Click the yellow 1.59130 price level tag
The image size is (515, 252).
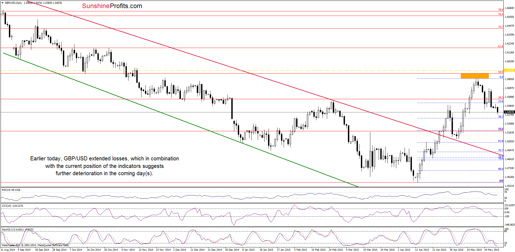pyautogui.click(x=510, y=70)
